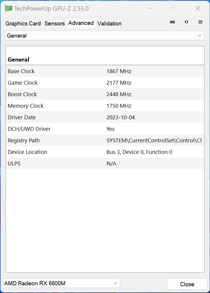The width and height of the screenshot is (210, 293).
Task: Open the AMD Radeon RX 6600M selector
Action: point(62,283)
